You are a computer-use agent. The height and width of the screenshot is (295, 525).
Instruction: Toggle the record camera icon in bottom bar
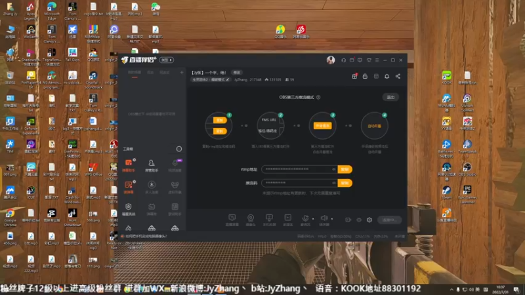pyautogui.click(x=348, y=220)
